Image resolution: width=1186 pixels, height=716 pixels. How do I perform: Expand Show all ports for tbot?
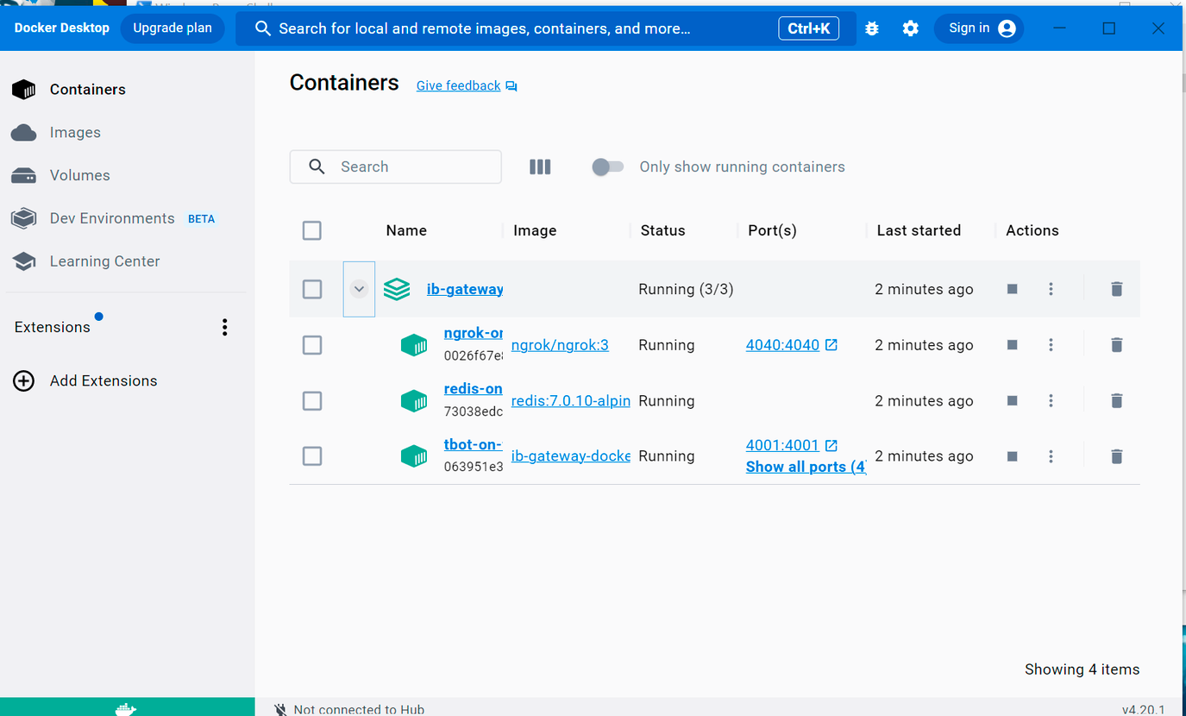tap(806, 467)
